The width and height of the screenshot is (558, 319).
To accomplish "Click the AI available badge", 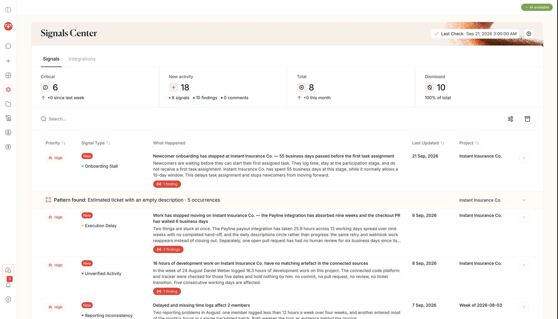I will (x=537, y=7).
